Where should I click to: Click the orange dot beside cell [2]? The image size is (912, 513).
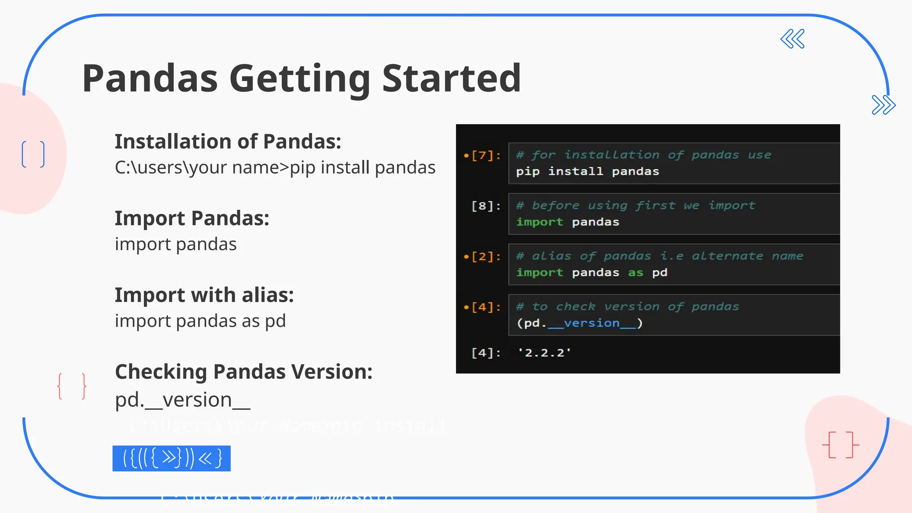pyautogui.click(x=466, y=256)
